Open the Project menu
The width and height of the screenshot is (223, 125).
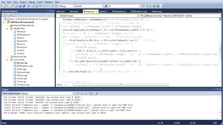pyautogui.click(x=23, y=2)
